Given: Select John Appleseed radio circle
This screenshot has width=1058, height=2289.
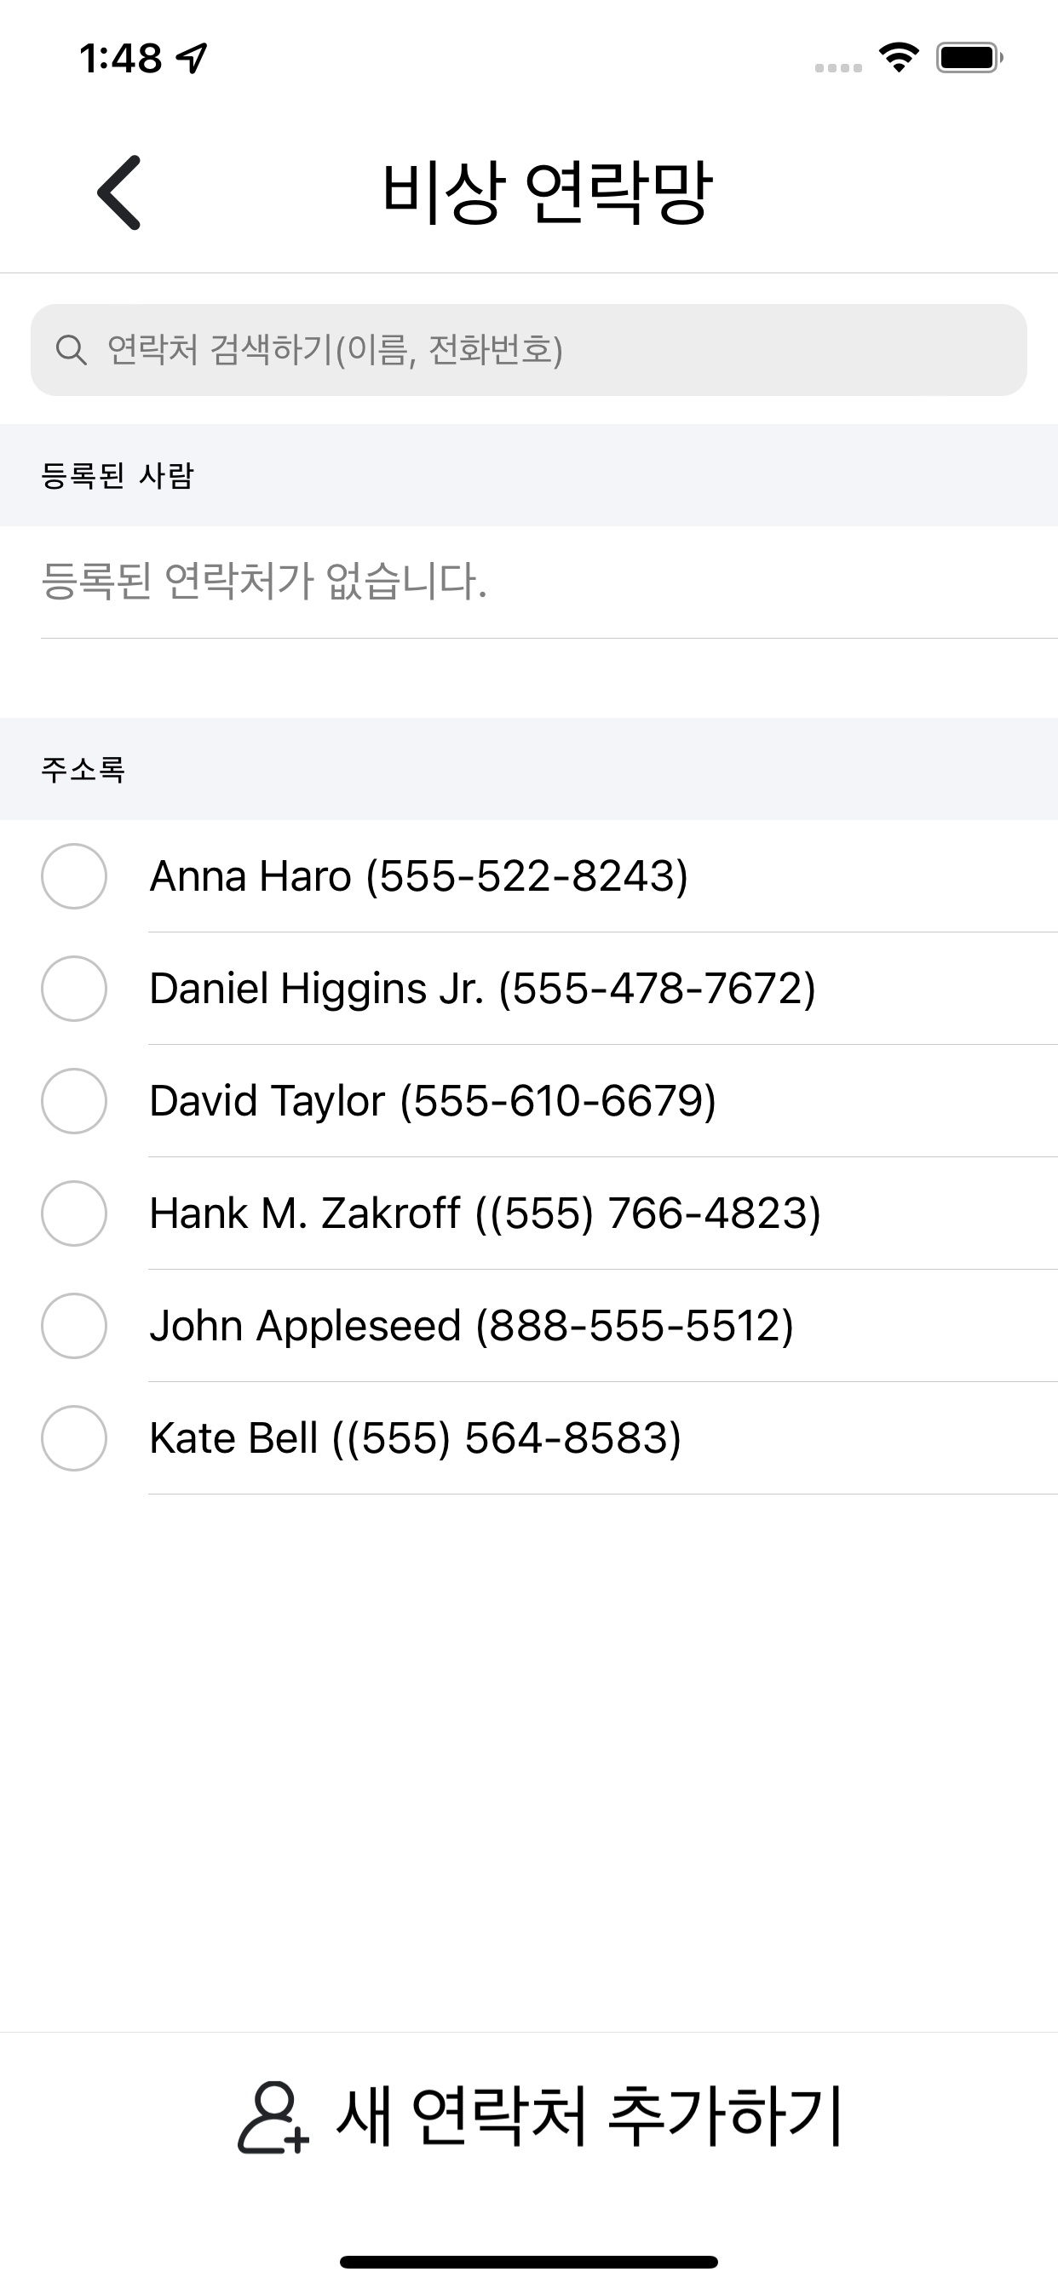Looking at the screenshot, I should click(74, 1326).
